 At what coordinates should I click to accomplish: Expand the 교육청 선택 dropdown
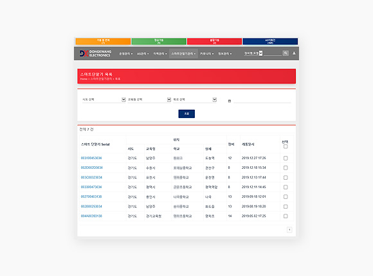pos(149,99)
